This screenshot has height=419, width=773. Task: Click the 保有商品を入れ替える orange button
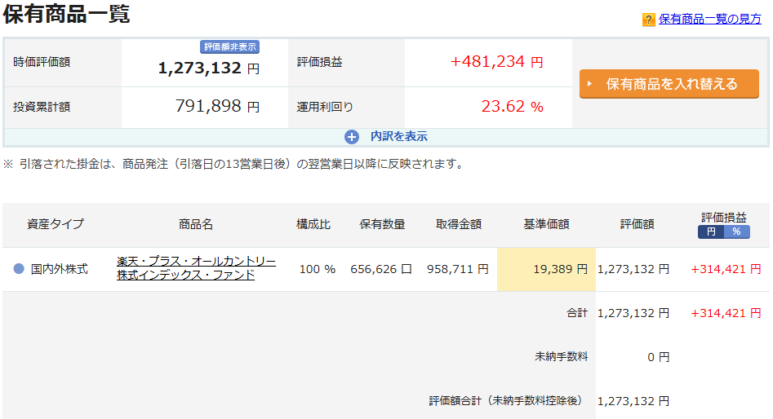[x=669, y=84]
